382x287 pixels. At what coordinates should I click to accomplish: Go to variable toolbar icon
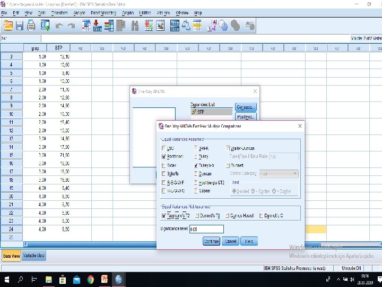[98, 26]
